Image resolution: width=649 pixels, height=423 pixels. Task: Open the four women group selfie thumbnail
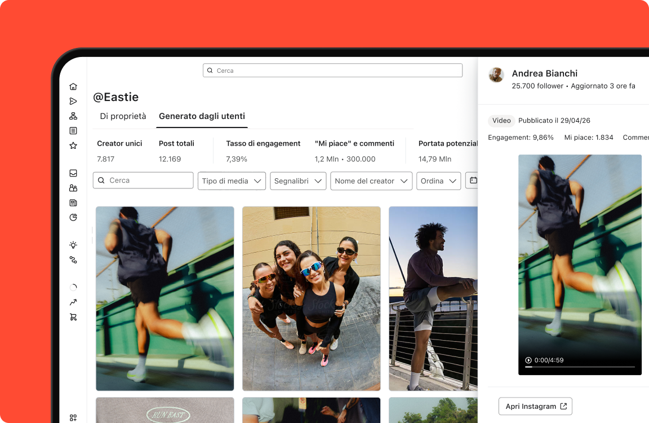(311, 298)
